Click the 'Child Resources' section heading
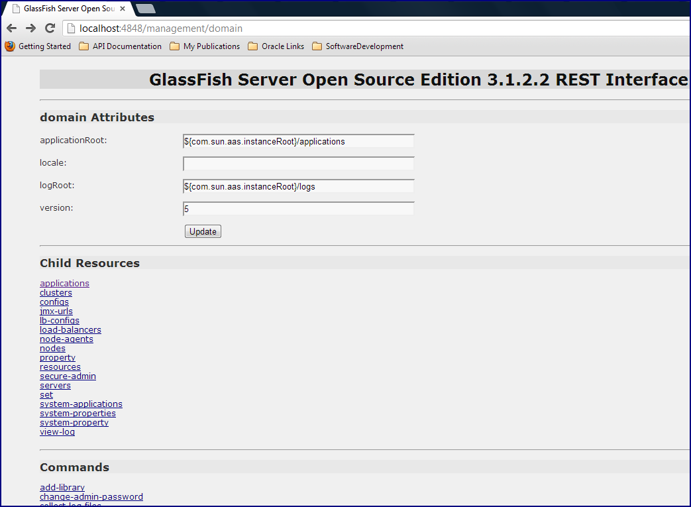The height and width of the screenshot is (507, 691). tap(89, 263)
